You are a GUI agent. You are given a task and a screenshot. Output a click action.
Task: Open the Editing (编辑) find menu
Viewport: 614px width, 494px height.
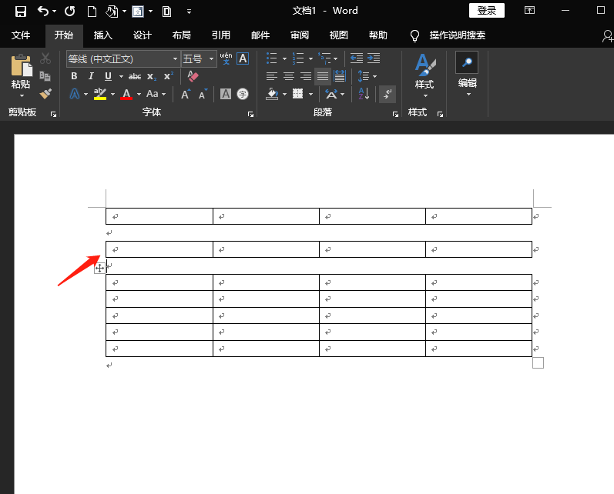coord(467,75)
